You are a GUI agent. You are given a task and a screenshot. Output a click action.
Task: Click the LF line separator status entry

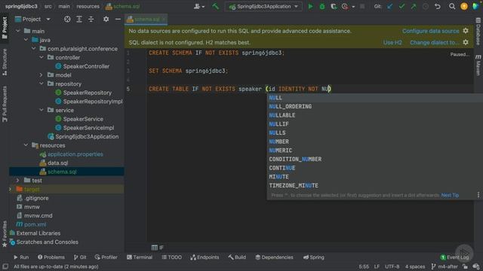tap(377, 266)
